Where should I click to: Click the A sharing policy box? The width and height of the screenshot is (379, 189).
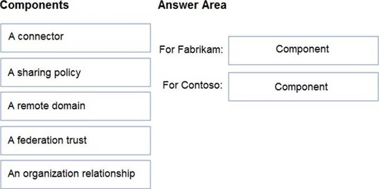point(75,72)
